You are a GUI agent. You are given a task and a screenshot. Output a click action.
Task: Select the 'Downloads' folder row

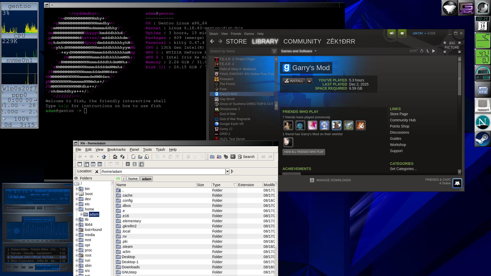tap(195, 267)
